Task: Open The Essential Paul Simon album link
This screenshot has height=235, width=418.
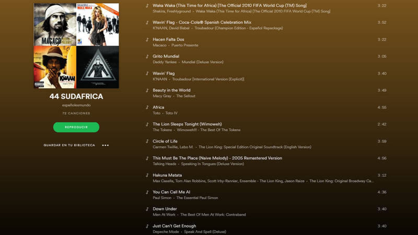Action: (197, 198)
